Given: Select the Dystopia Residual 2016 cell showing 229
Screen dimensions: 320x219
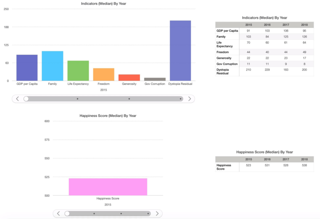Looking at the screenshot, I should (267, 69).
